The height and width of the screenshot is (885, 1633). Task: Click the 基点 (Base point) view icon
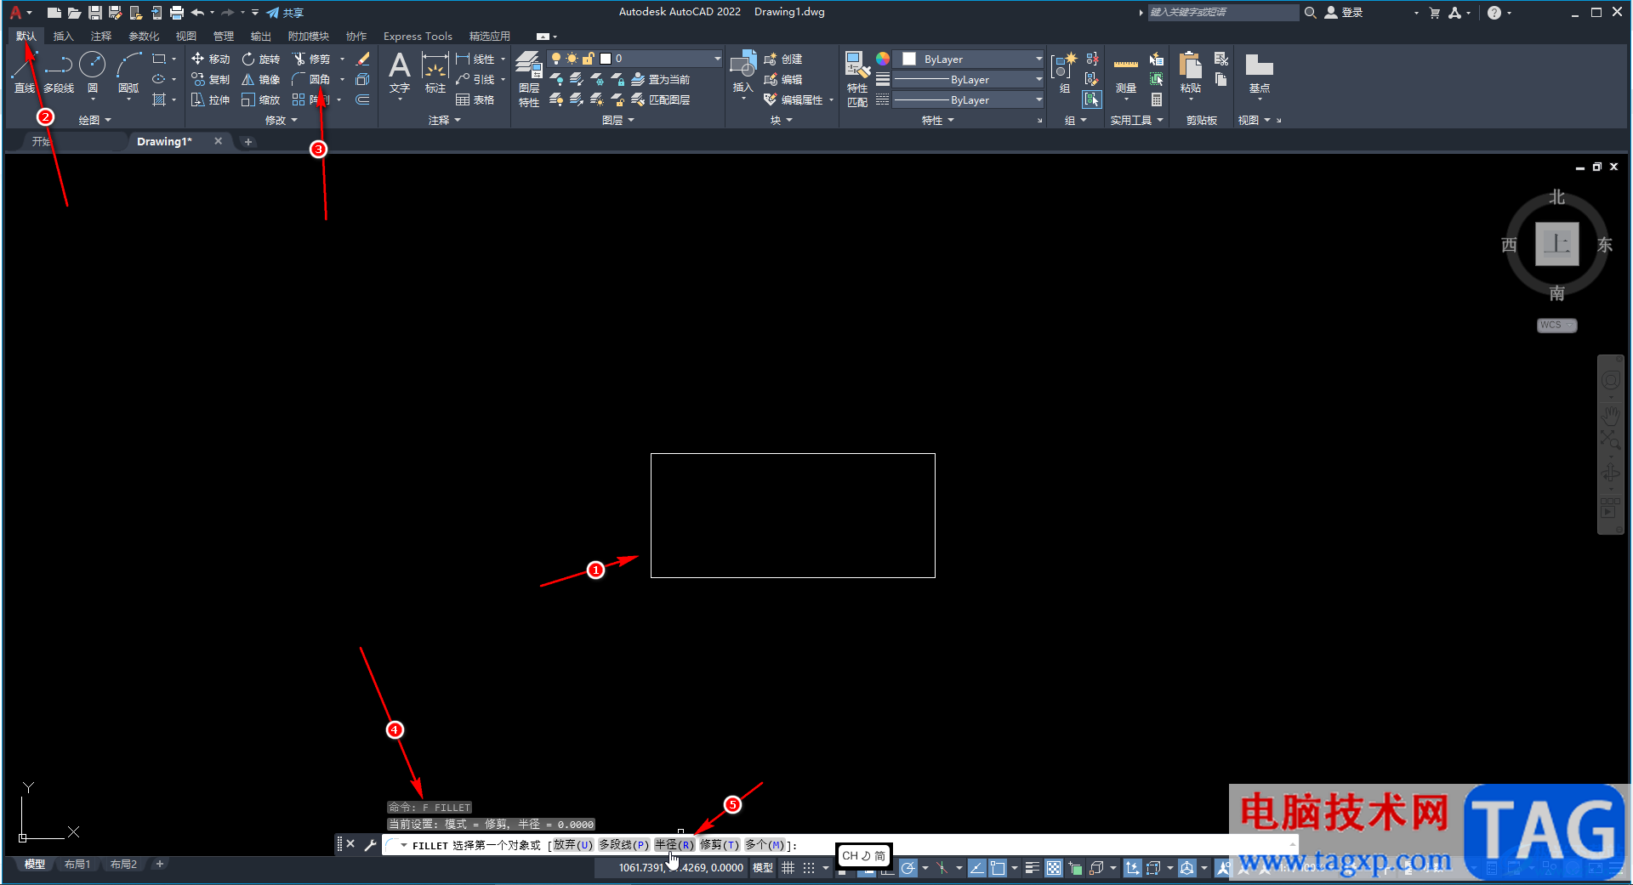(1259, 71)
